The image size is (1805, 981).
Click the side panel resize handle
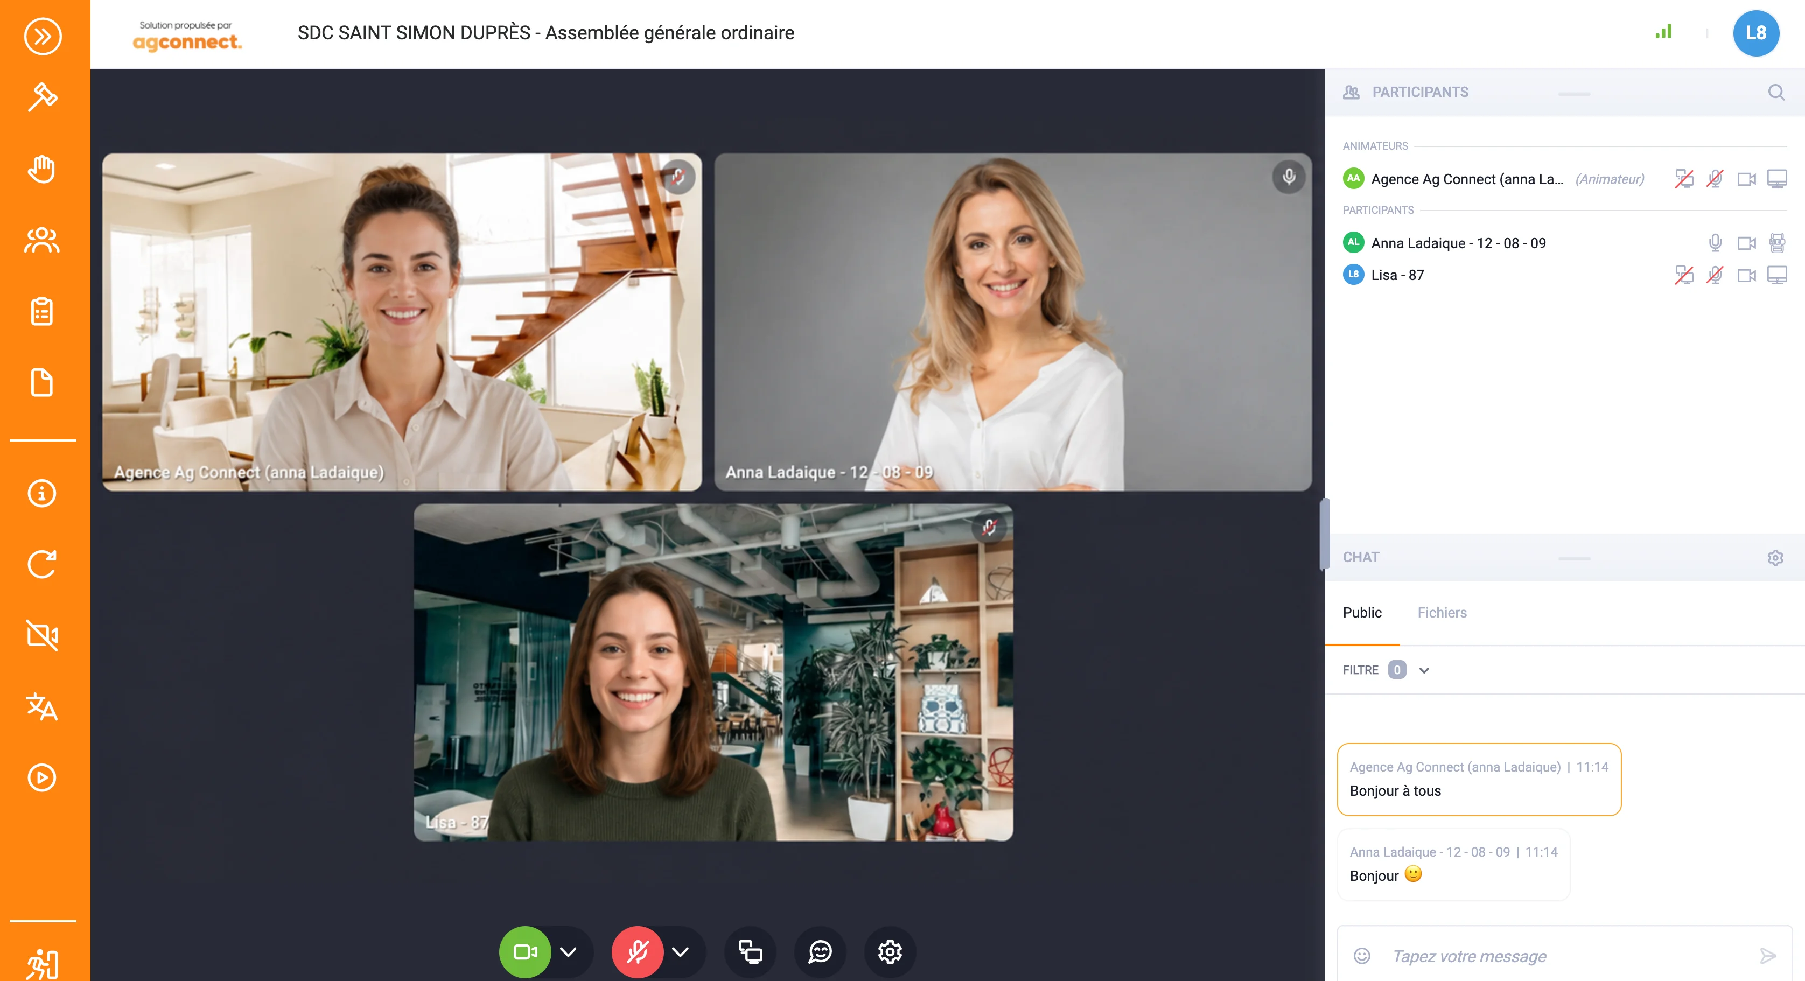(x=1324, y=534)
